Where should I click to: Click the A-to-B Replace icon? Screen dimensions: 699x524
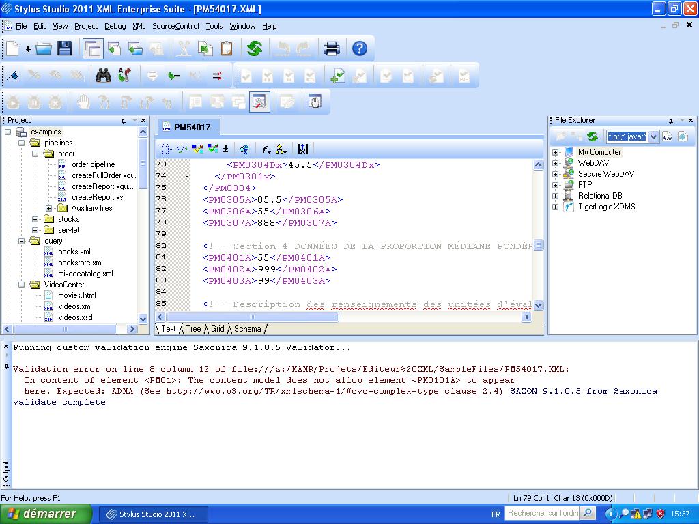click(x=124, y=75)
